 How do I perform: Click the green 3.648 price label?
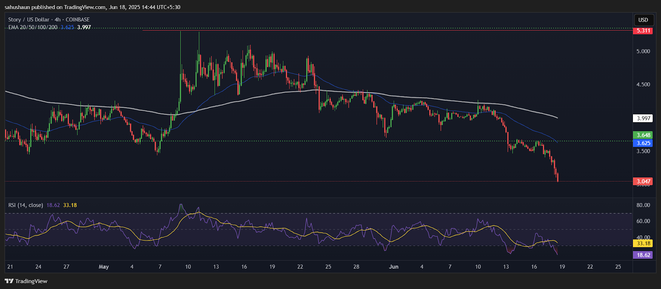pyautogui.click(x=643, y=135)
